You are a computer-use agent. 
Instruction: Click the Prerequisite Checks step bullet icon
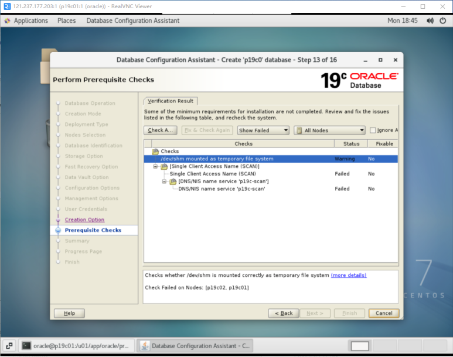pyautogui.click(x=58, y=231)
